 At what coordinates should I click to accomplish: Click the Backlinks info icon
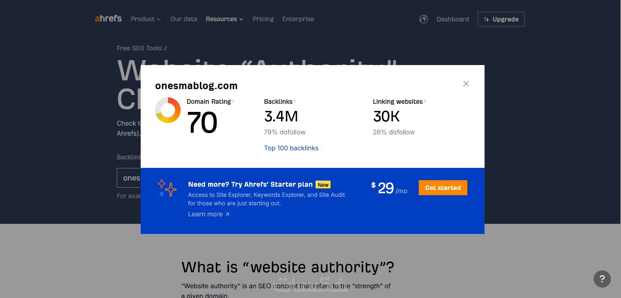click(x=295, y=101)
